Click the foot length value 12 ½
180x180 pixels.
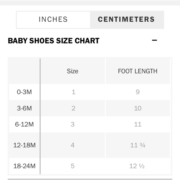coord(137,166)
